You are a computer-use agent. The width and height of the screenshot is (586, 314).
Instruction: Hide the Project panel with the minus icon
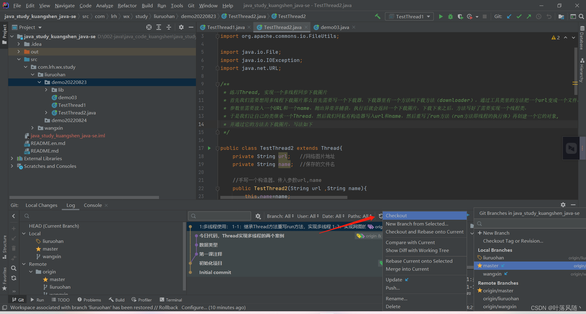[191, 27]
